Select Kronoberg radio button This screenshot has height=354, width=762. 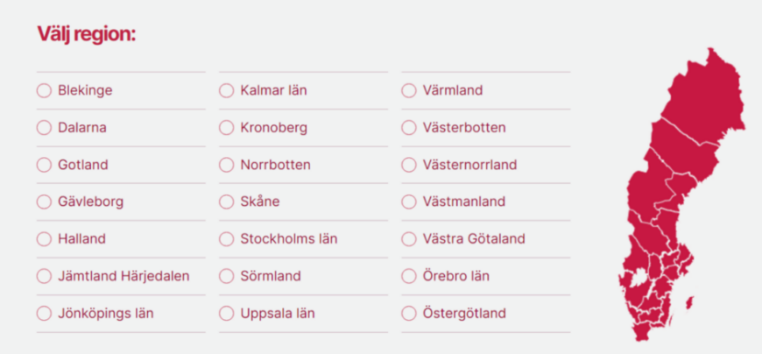click(x=227, y=128)
